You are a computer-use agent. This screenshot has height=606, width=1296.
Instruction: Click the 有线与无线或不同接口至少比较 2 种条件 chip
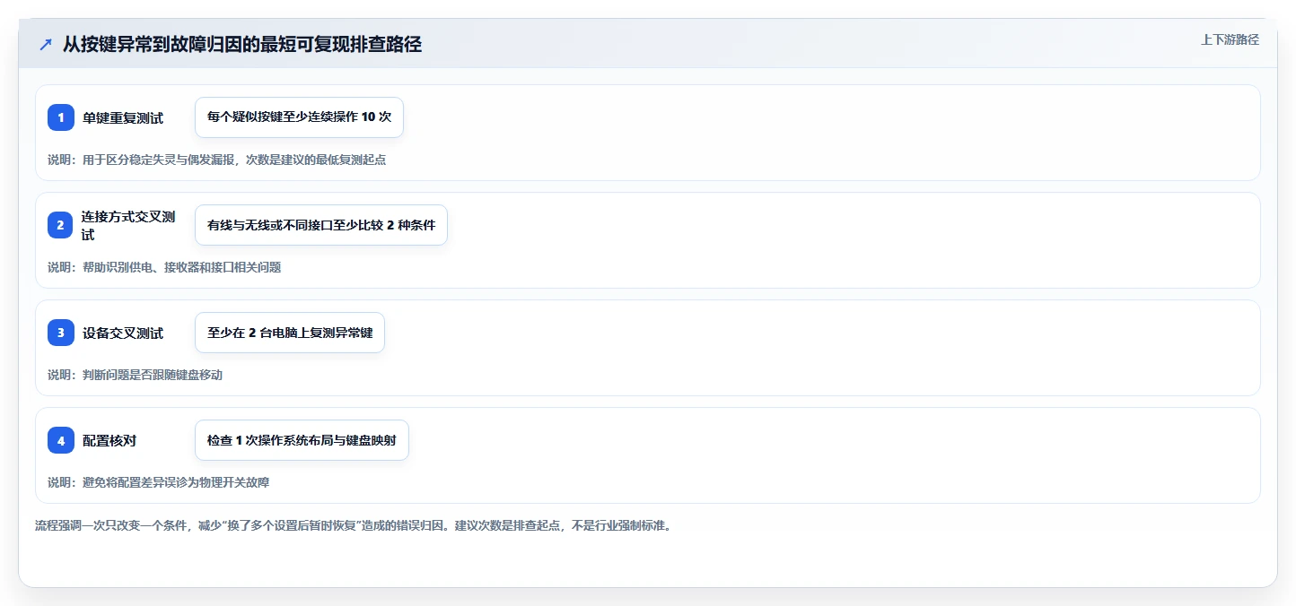[321, 225]
